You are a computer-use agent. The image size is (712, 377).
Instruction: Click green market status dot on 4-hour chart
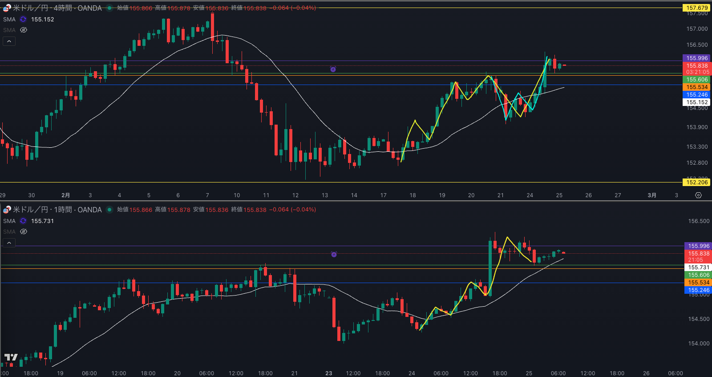(x=109, y=8)
